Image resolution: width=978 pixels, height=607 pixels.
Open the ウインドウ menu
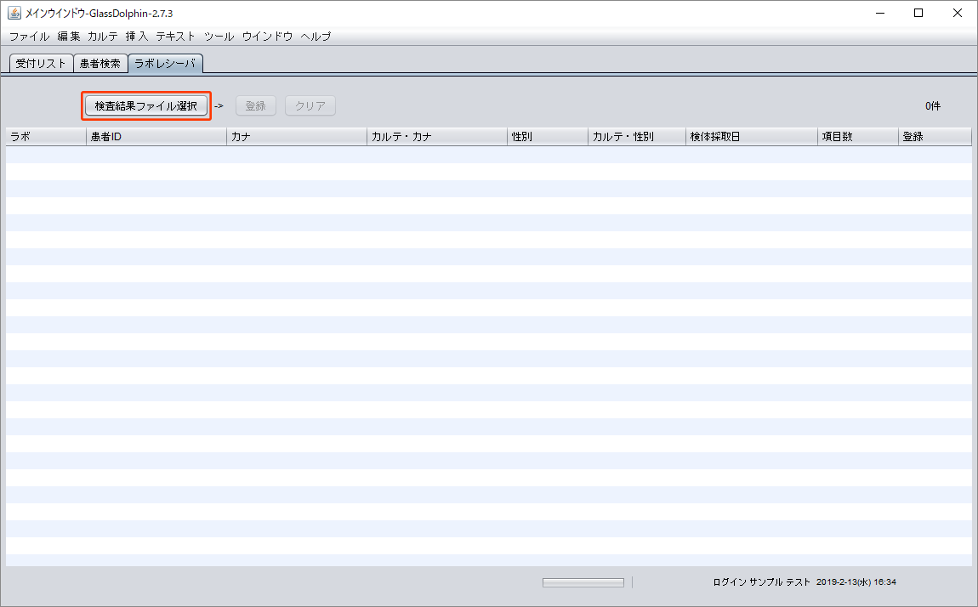267,37
